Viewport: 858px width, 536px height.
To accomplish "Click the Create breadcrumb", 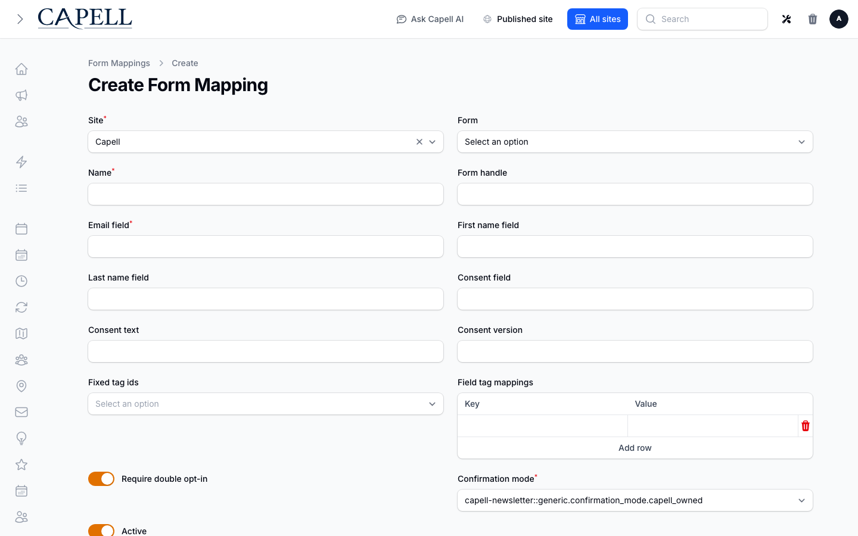I will (x=185, y=63).
